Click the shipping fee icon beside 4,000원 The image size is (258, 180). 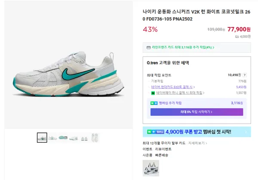click(236, 37)
